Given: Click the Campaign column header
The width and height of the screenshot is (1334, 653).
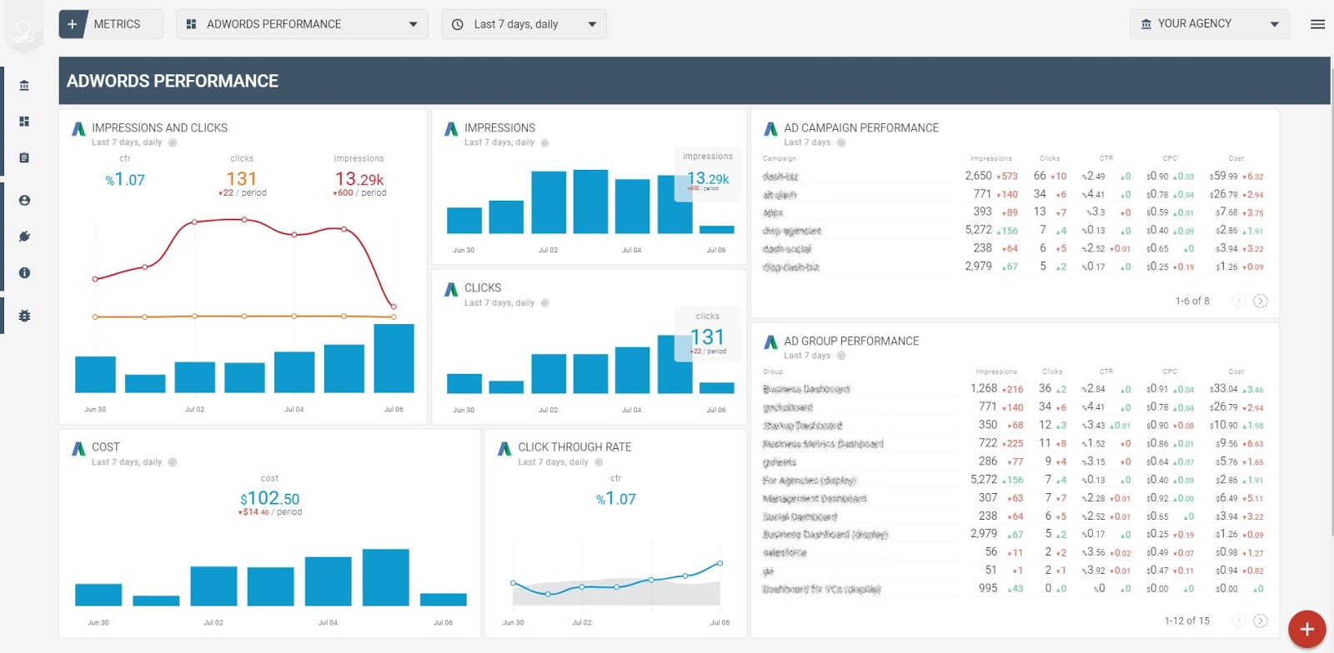Looking at the screenshot, I should point(780,158).
